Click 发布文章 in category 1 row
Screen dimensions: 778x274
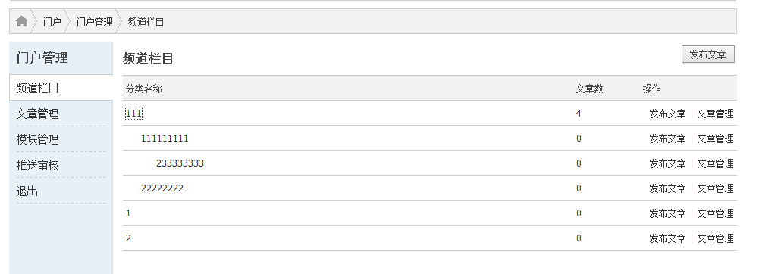667,213
